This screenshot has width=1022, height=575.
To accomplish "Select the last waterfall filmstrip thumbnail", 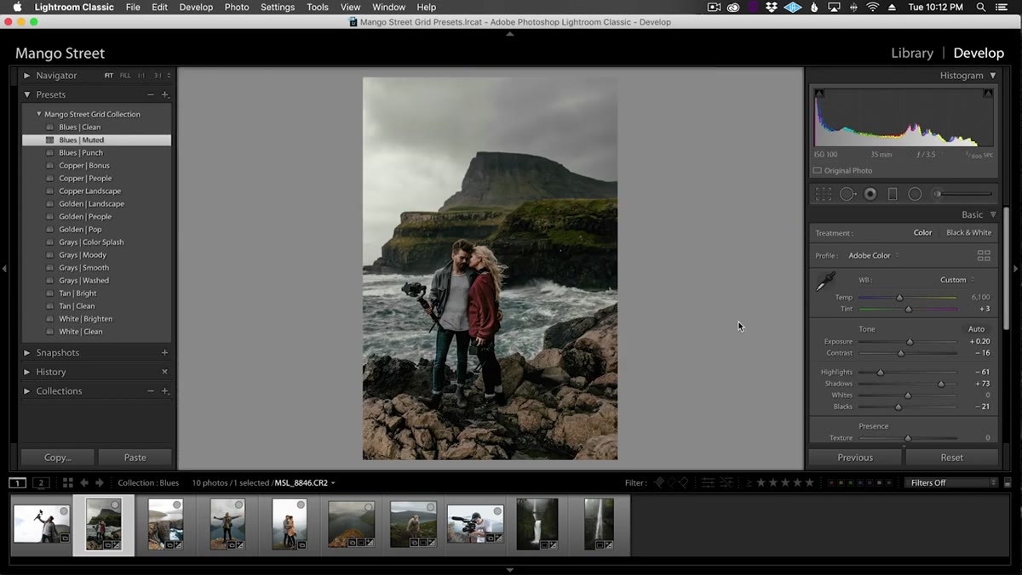I will pyautogui.click(x=599, y=524).
